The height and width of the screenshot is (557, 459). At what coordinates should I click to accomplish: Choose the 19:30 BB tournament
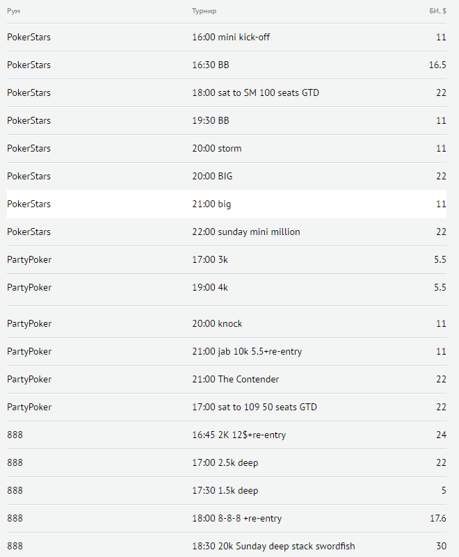coord(210,120)
